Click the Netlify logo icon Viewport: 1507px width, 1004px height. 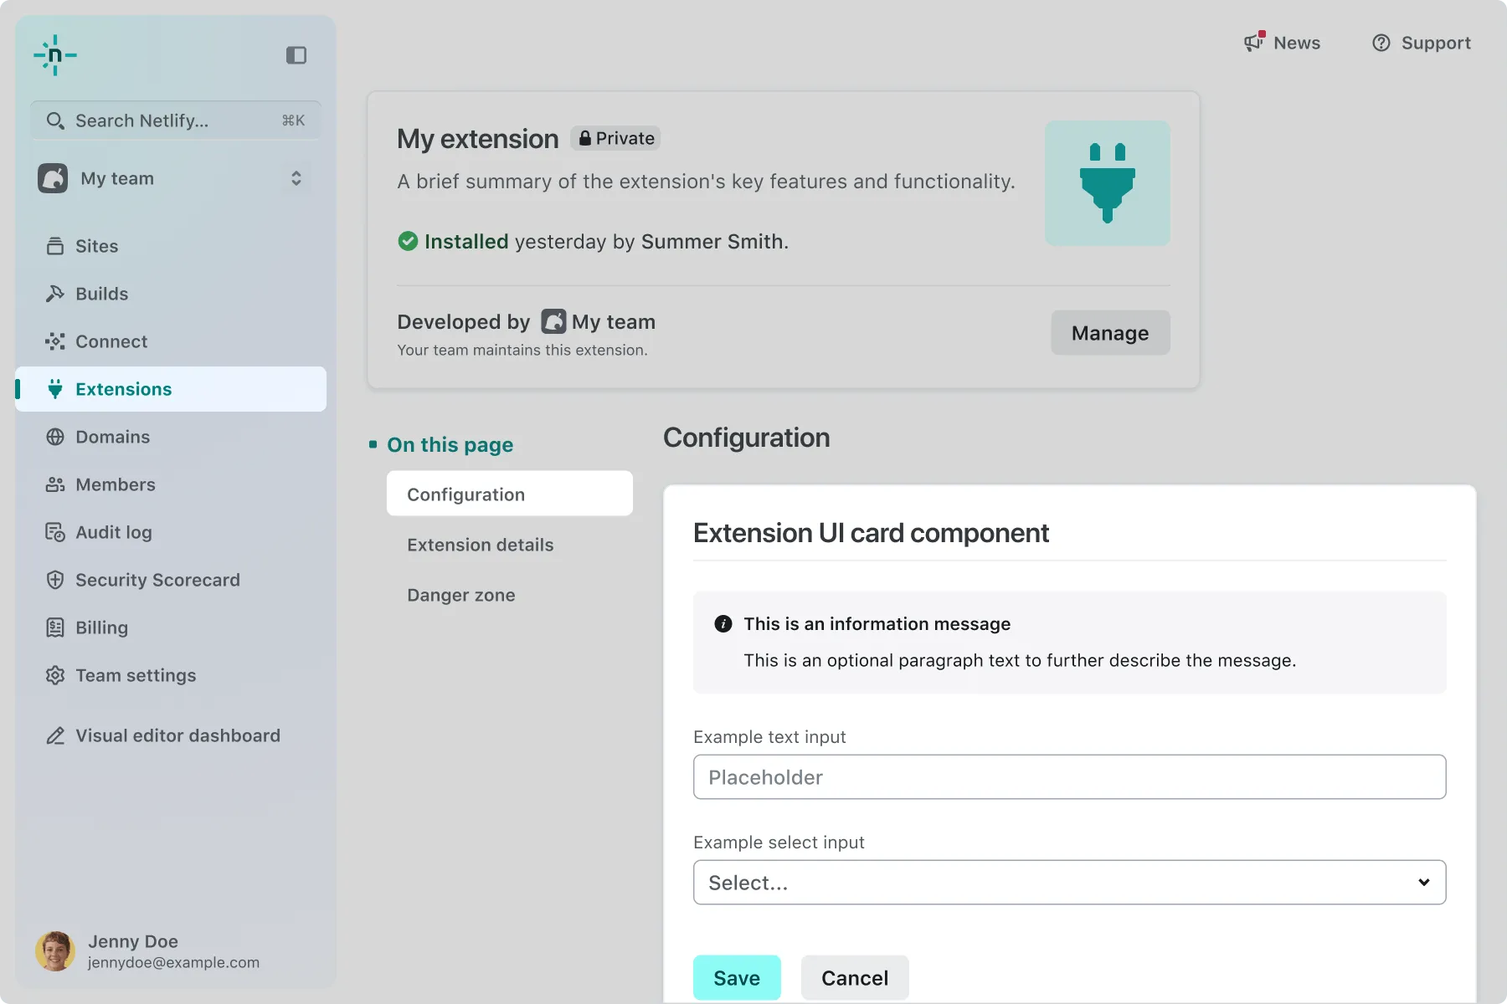tap(55, 55)
